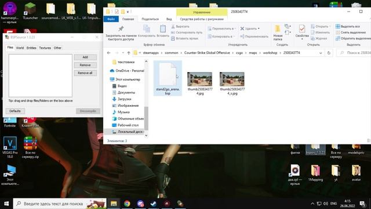The width and height of the screenshot is (371, 209).
Task: Click csgo in the address breadcrumb
Action: [239, 53]
